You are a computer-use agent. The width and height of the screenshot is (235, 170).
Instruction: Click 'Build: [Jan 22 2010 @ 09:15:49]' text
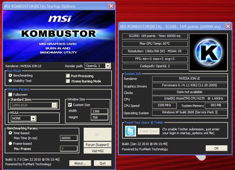click(145, 144)
